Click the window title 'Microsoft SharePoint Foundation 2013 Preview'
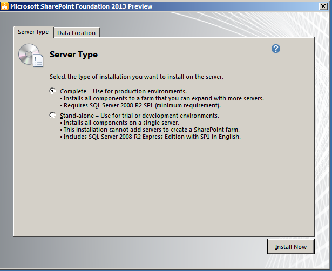This screenshot has width=332, height=271. [82, 6]
